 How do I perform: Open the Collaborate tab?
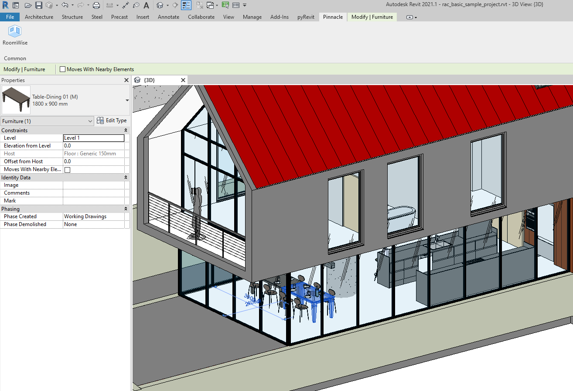click(x=201, y=17)
